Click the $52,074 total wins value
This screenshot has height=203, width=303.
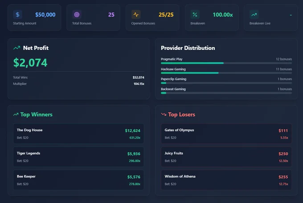click(x=139, y=77)
